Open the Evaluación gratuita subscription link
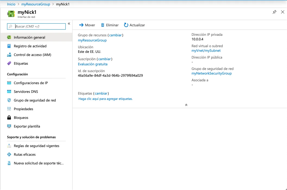The image size is (287, 190). pos(93,64)
